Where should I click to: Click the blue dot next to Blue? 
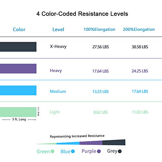73,151
